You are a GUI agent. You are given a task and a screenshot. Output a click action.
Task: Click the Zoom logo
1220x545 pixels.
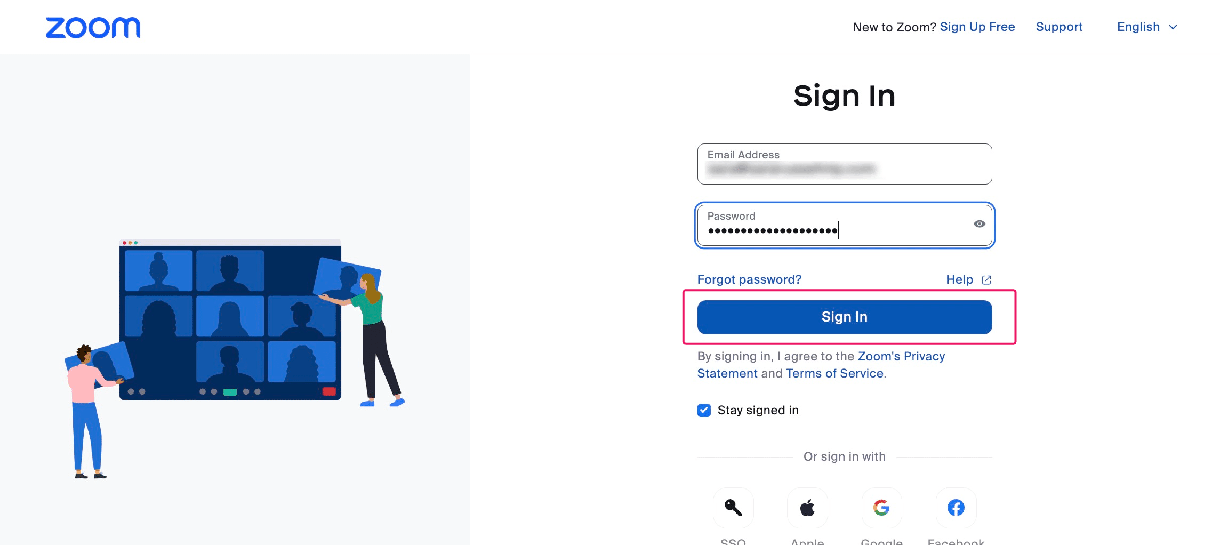pos(93,27)
